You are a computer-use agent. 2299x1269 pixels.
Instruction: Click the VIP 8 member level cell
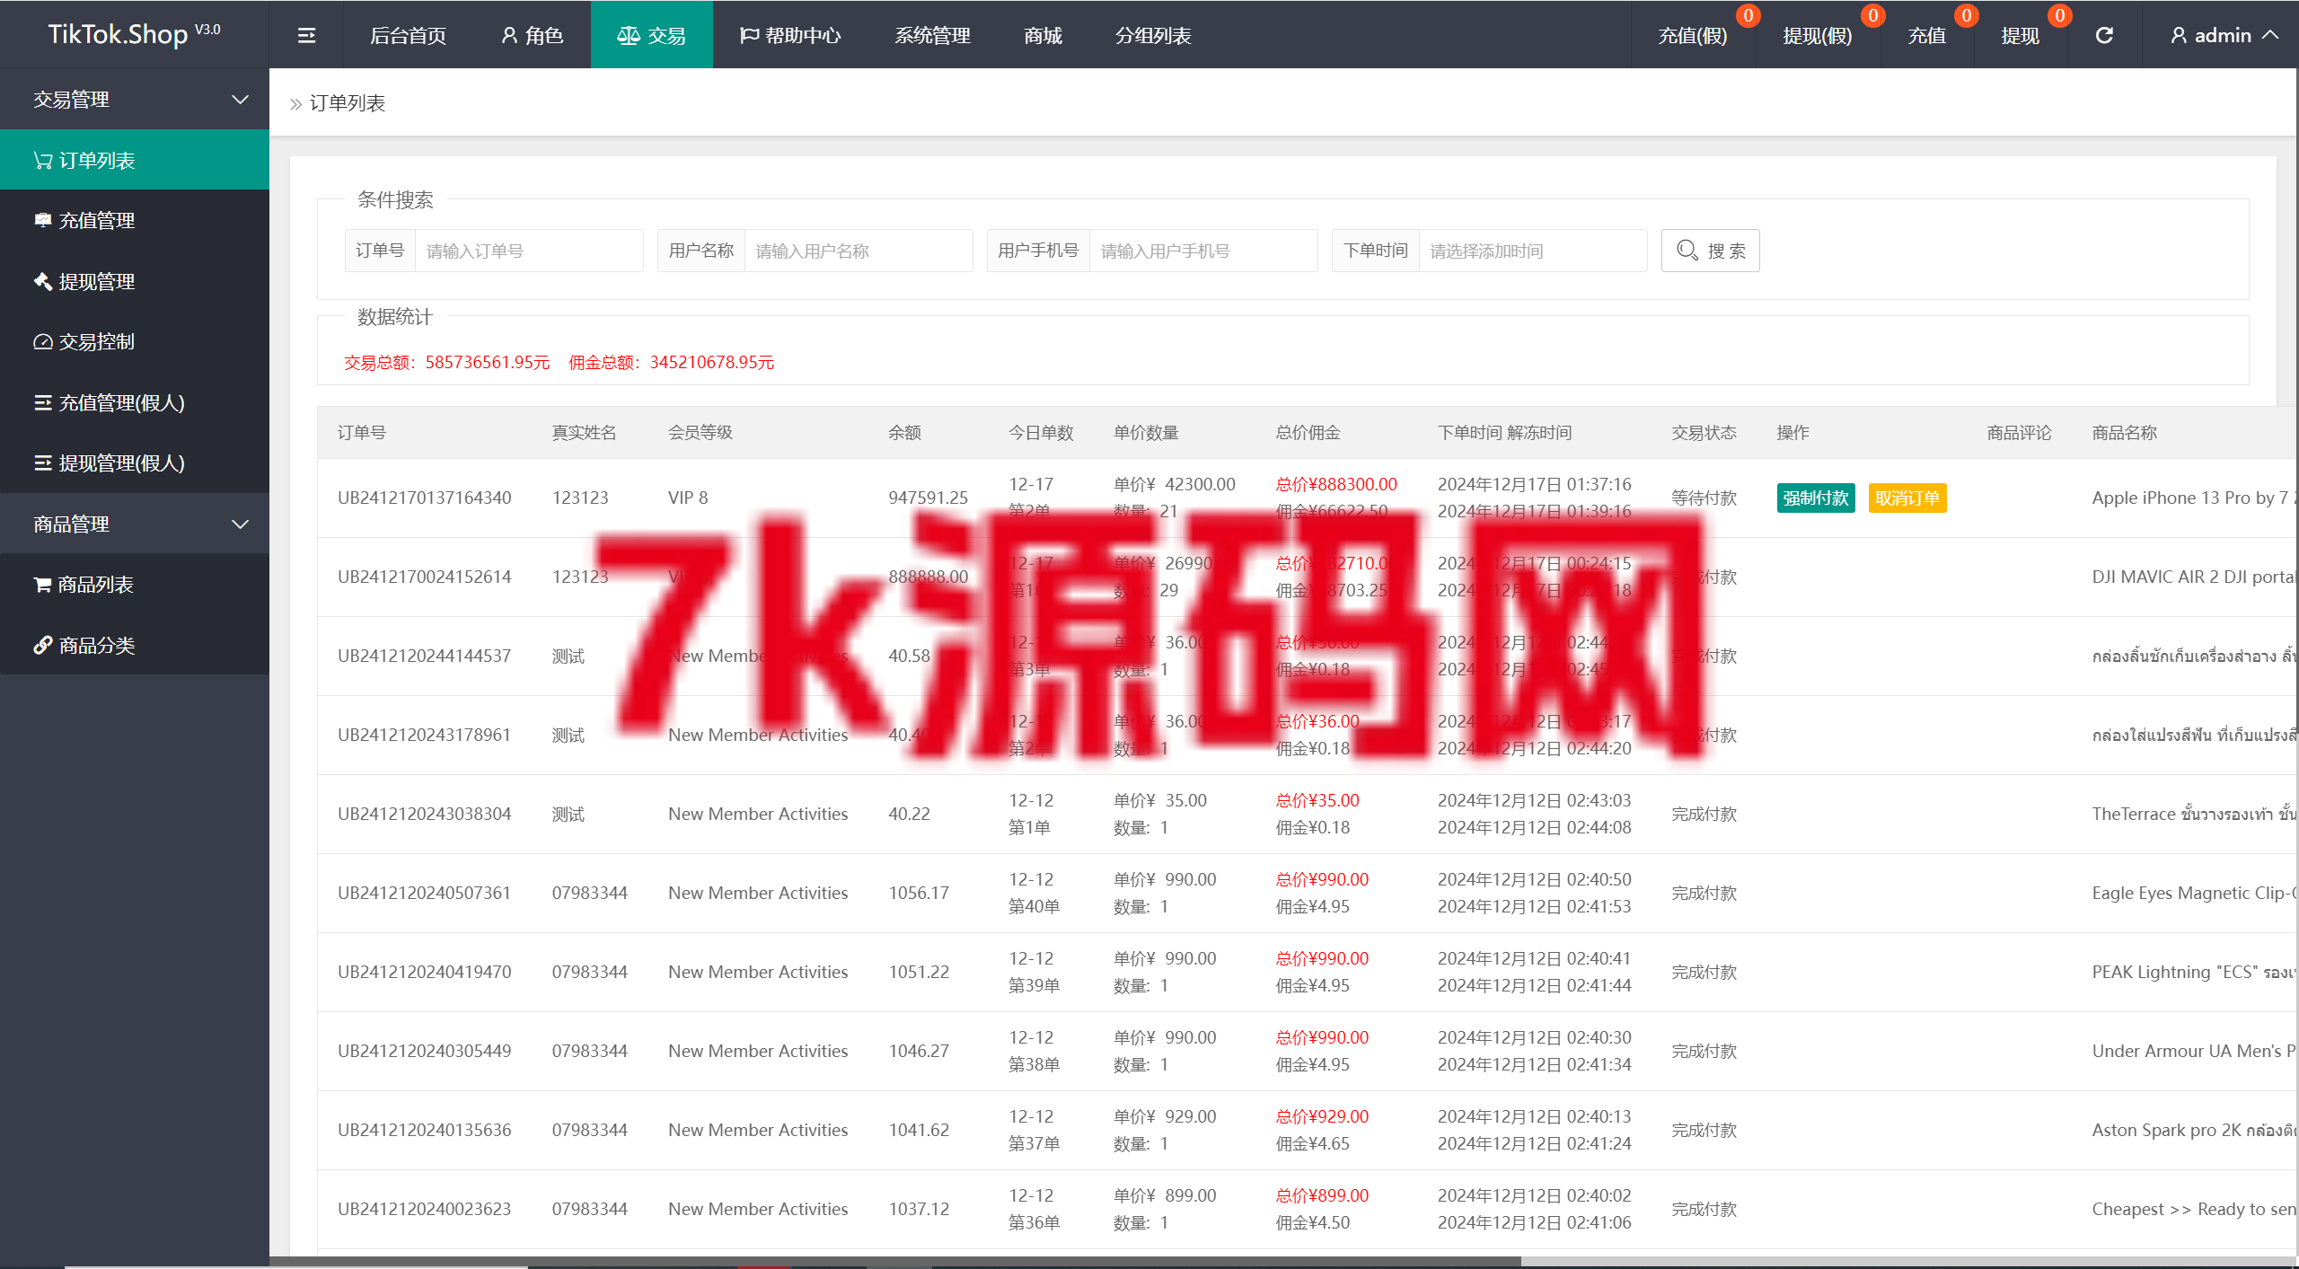pyautogui.click(x=688, y=498)
